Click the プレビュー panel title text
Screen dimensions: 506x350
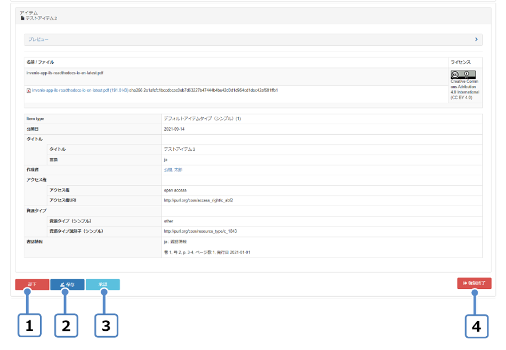click(x=38, y=39)
